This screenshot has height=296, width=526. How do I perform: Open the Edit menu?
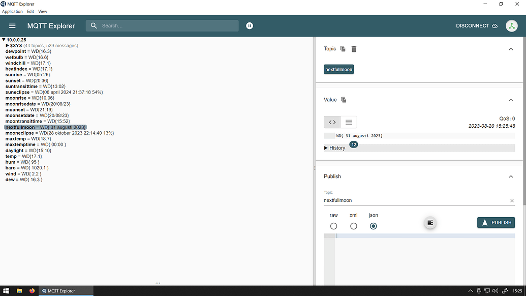pyautogui.click(x=30, y=11)
